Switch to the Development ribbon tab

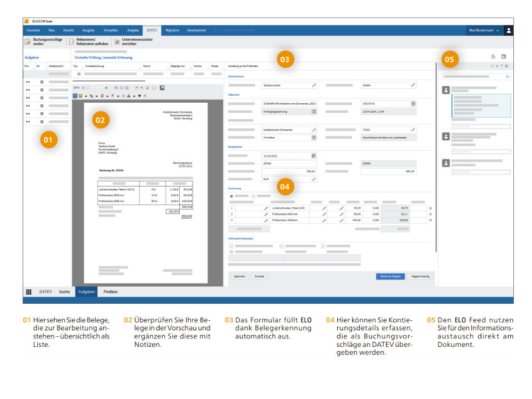tap(196, 30)
